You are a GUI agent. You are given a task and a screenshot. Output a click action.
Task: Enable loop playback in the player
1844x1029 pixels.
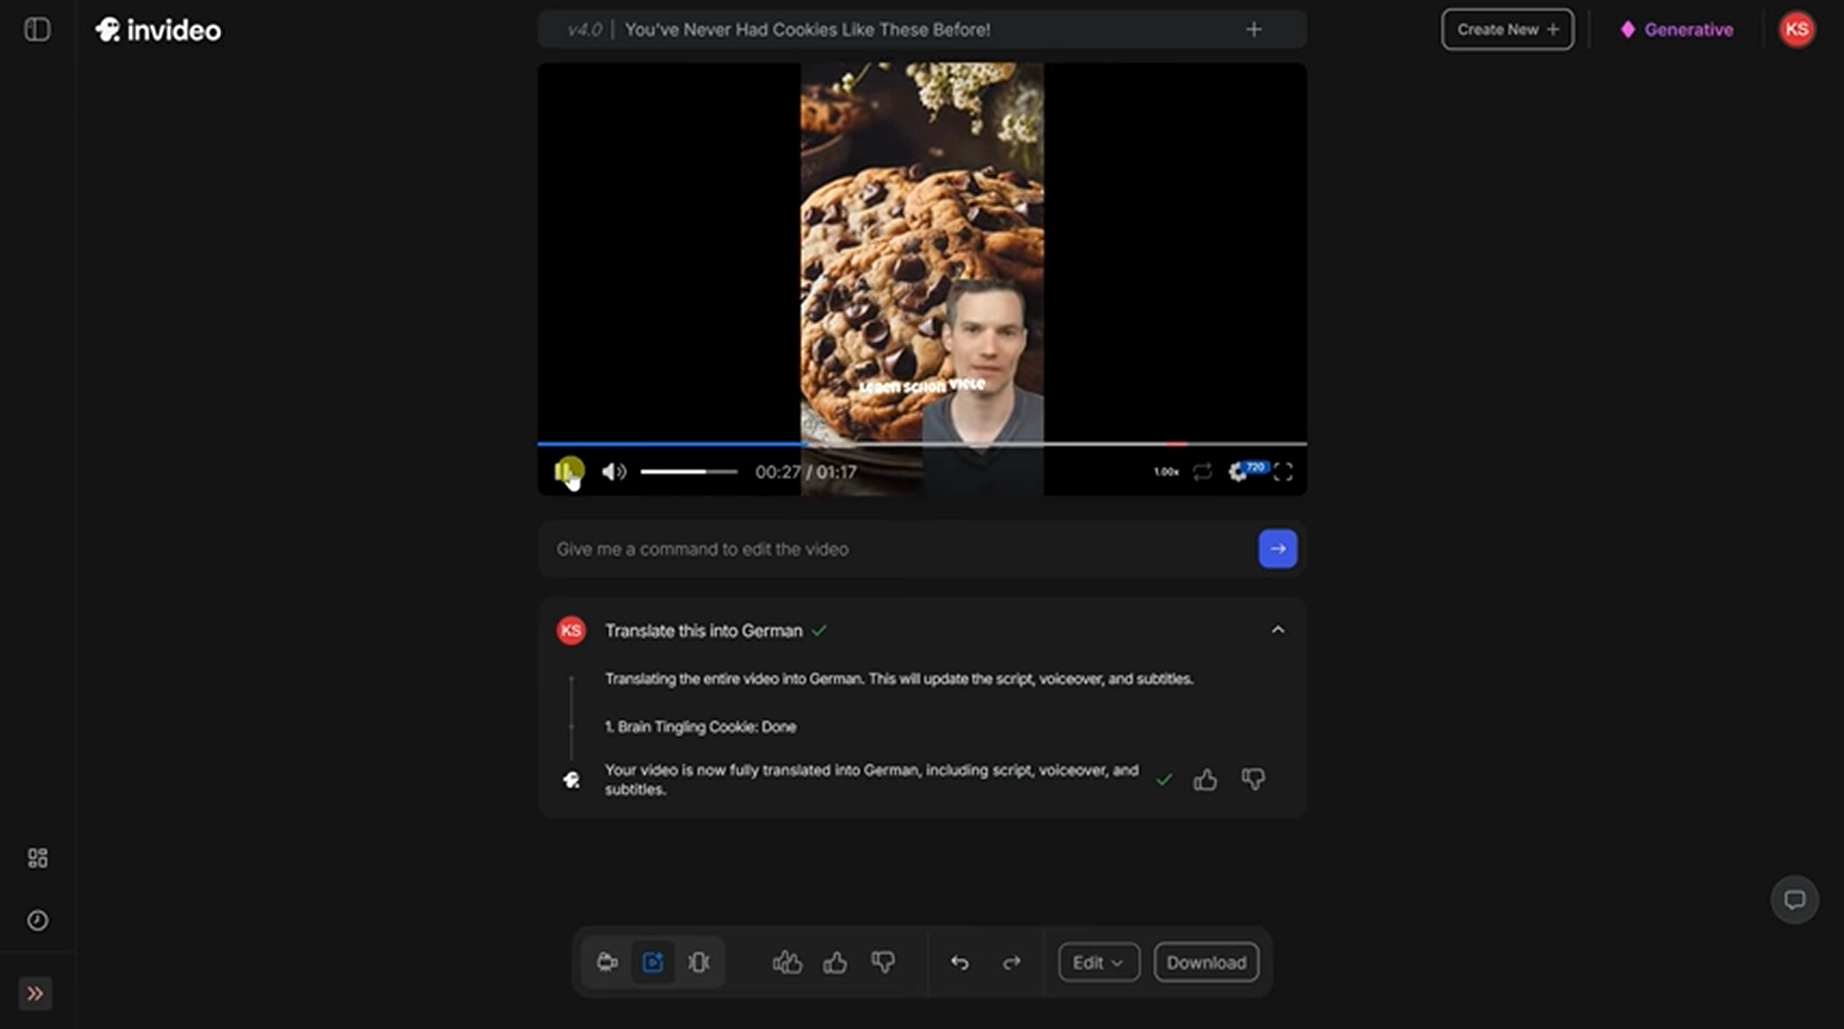pyautogui.click(x=1202, y=472)
